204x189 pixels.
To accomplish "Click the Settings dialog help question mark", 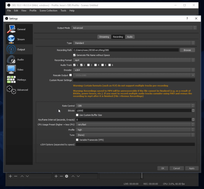I will click(x=187, y=18).
